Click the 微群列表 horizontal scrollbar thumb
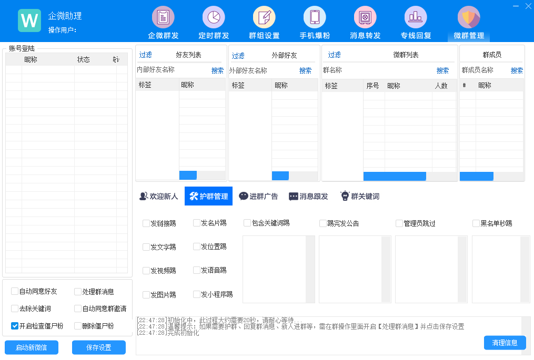534x360 pixels. point(394,176)
